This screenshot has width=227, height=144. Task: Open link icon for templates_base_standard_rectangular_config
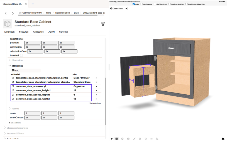(x=13, y=78)
